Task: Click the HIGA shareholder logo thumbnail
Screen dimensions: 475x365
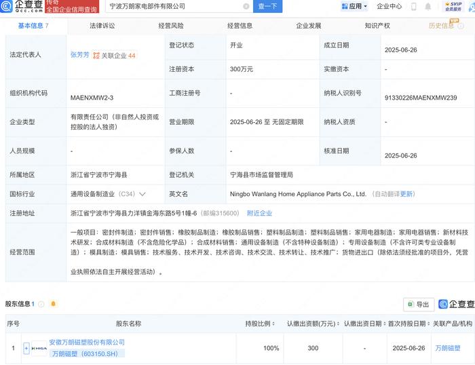Action: pyautogui.click(x=39, y=348)
